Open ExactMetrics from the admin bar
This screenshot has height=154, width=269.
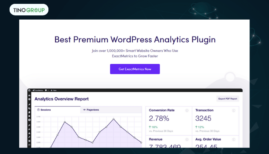click(38, 90)
